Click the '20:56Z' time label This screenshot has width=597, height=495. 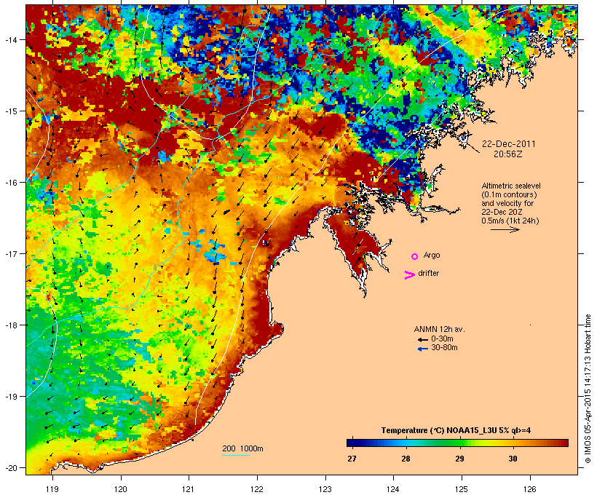508,154
